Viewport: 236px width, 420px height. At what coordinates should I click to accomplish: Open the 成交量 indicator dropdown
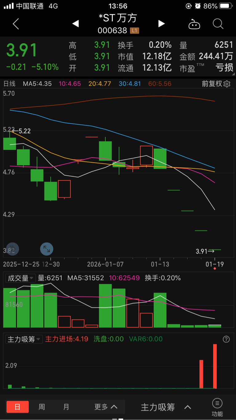click(20, 278)
